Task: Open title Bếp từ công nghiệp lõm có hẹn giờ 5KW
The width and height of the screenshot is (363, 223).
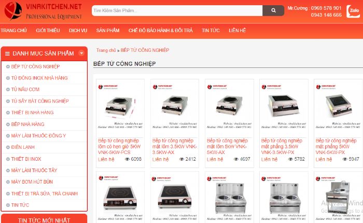Action: click(119, 147)
